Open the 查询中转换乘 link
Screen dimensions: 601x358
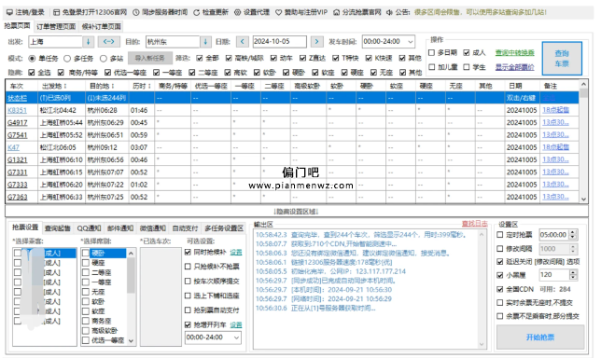click(x=515, y=52)
